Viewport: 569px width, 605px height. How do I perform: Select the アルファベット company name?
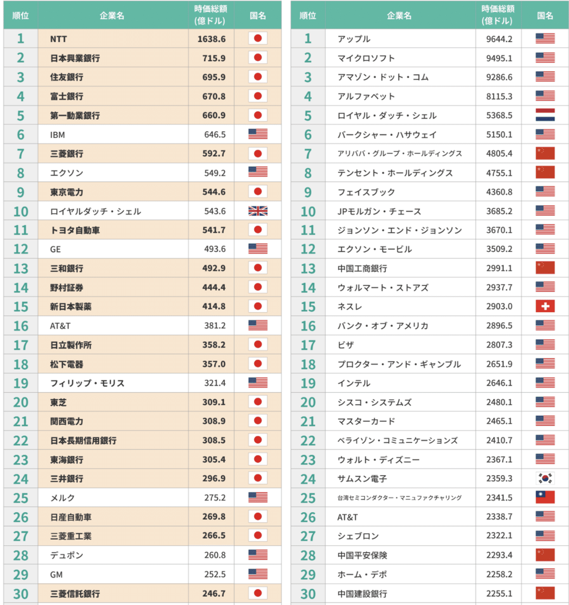(366, 96)
